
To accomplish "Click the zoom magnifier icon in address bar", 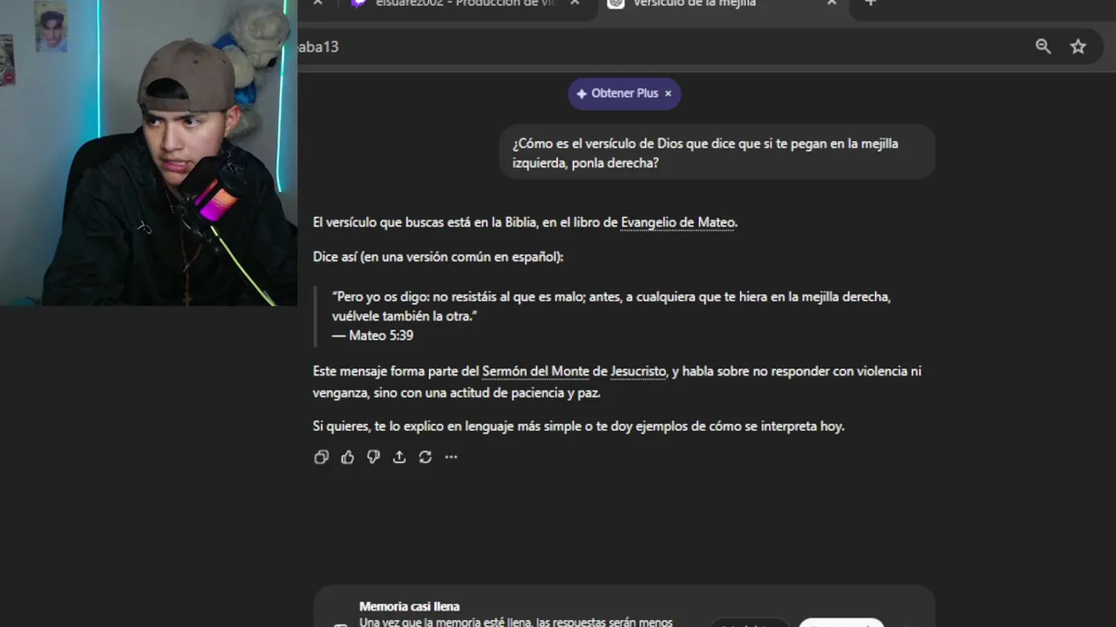I will pyautogui.click(x=1043, y=47).
